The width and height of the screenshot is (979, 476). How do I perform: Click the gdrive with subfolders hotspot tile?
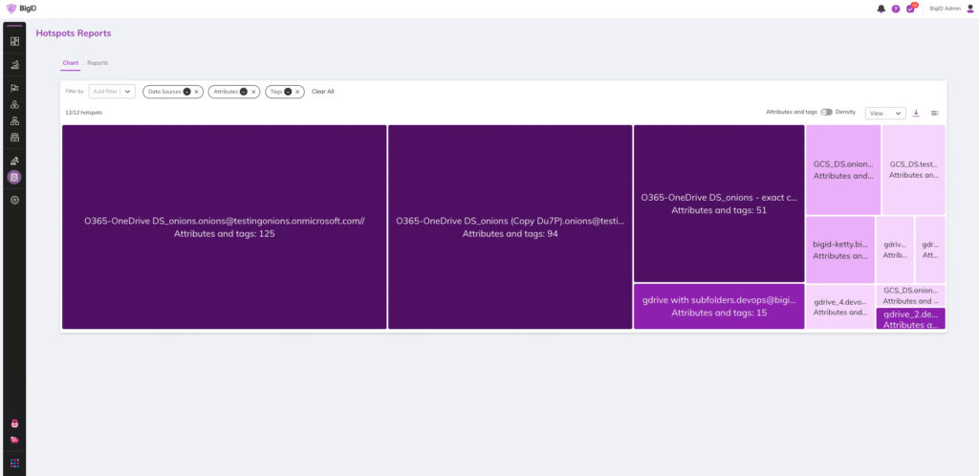(x=718, y=306)
